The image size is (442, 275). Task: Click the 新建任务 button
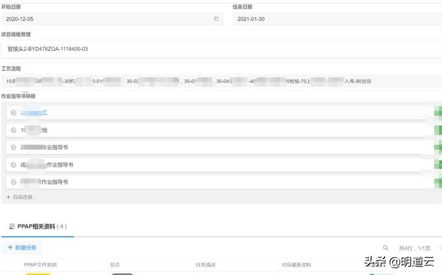pyautogui.click(x=22, y=247)
